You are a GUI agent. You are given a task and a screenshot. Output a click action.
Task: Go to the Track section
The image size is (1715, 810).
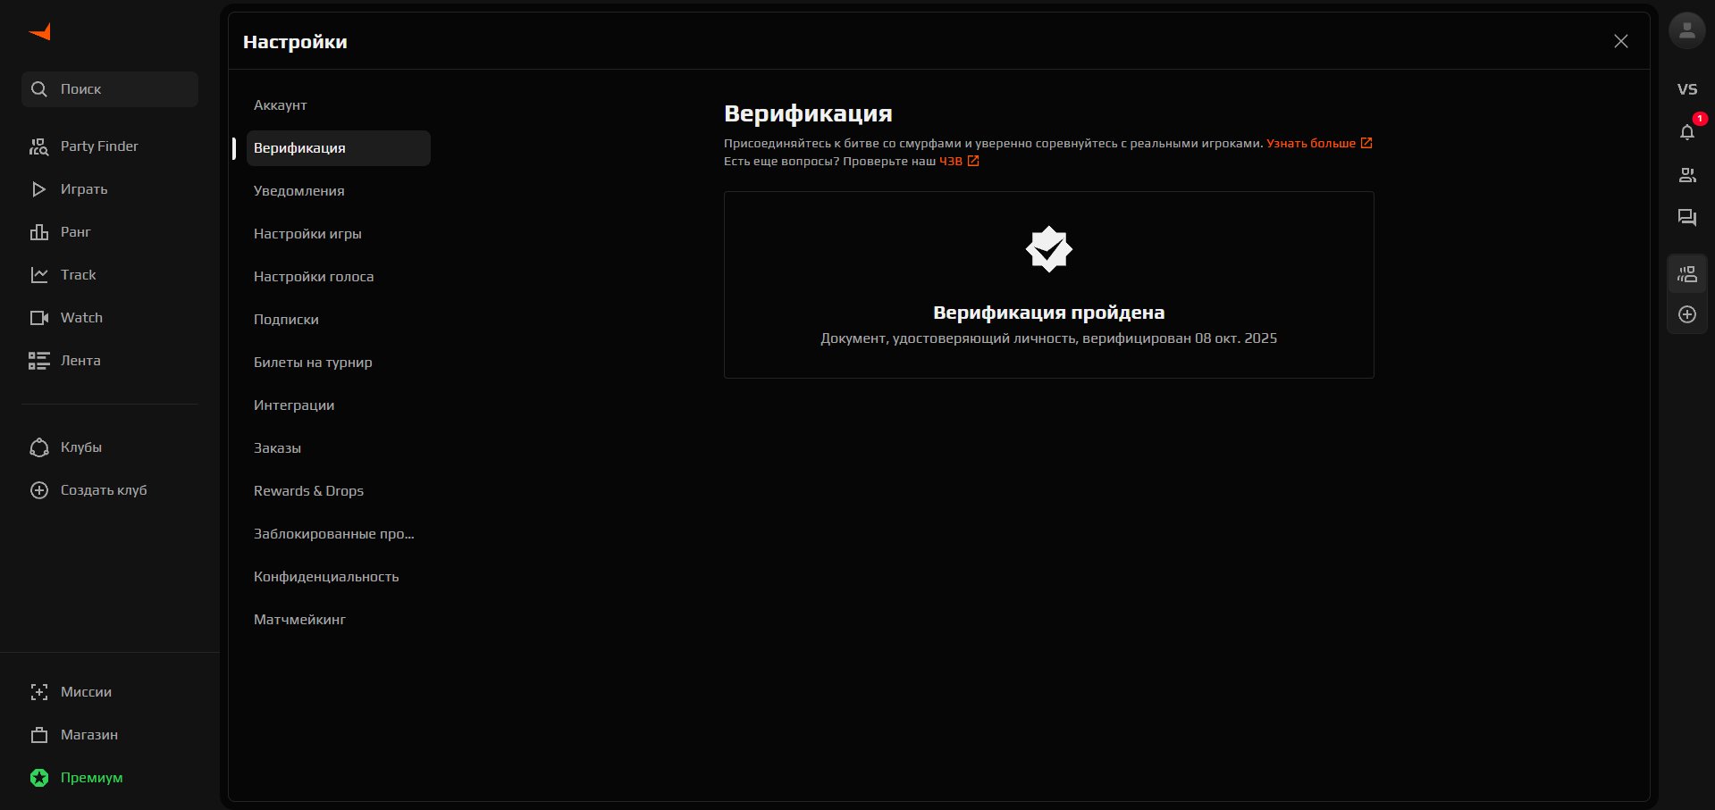(78, 275)
